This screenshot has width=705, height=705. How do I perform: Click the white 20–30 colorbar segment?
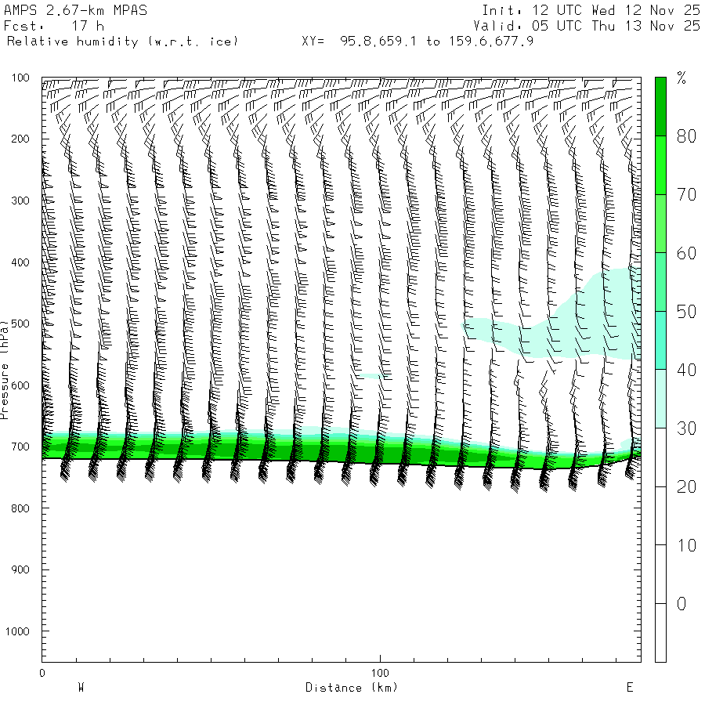pyautogui.click(x=660, y=457)
